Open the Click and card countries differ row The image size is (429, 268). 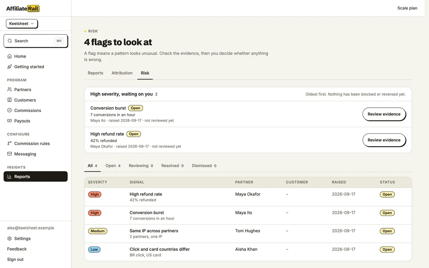tap(248, 252)
